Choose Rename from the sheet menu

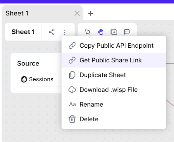click(x=114, y=105)
